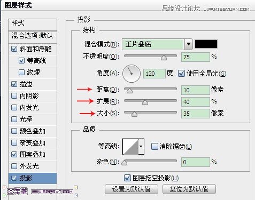Enable 消除锯齿 checkbox
The width and height of the screenshot is (255, 200).
154,147
